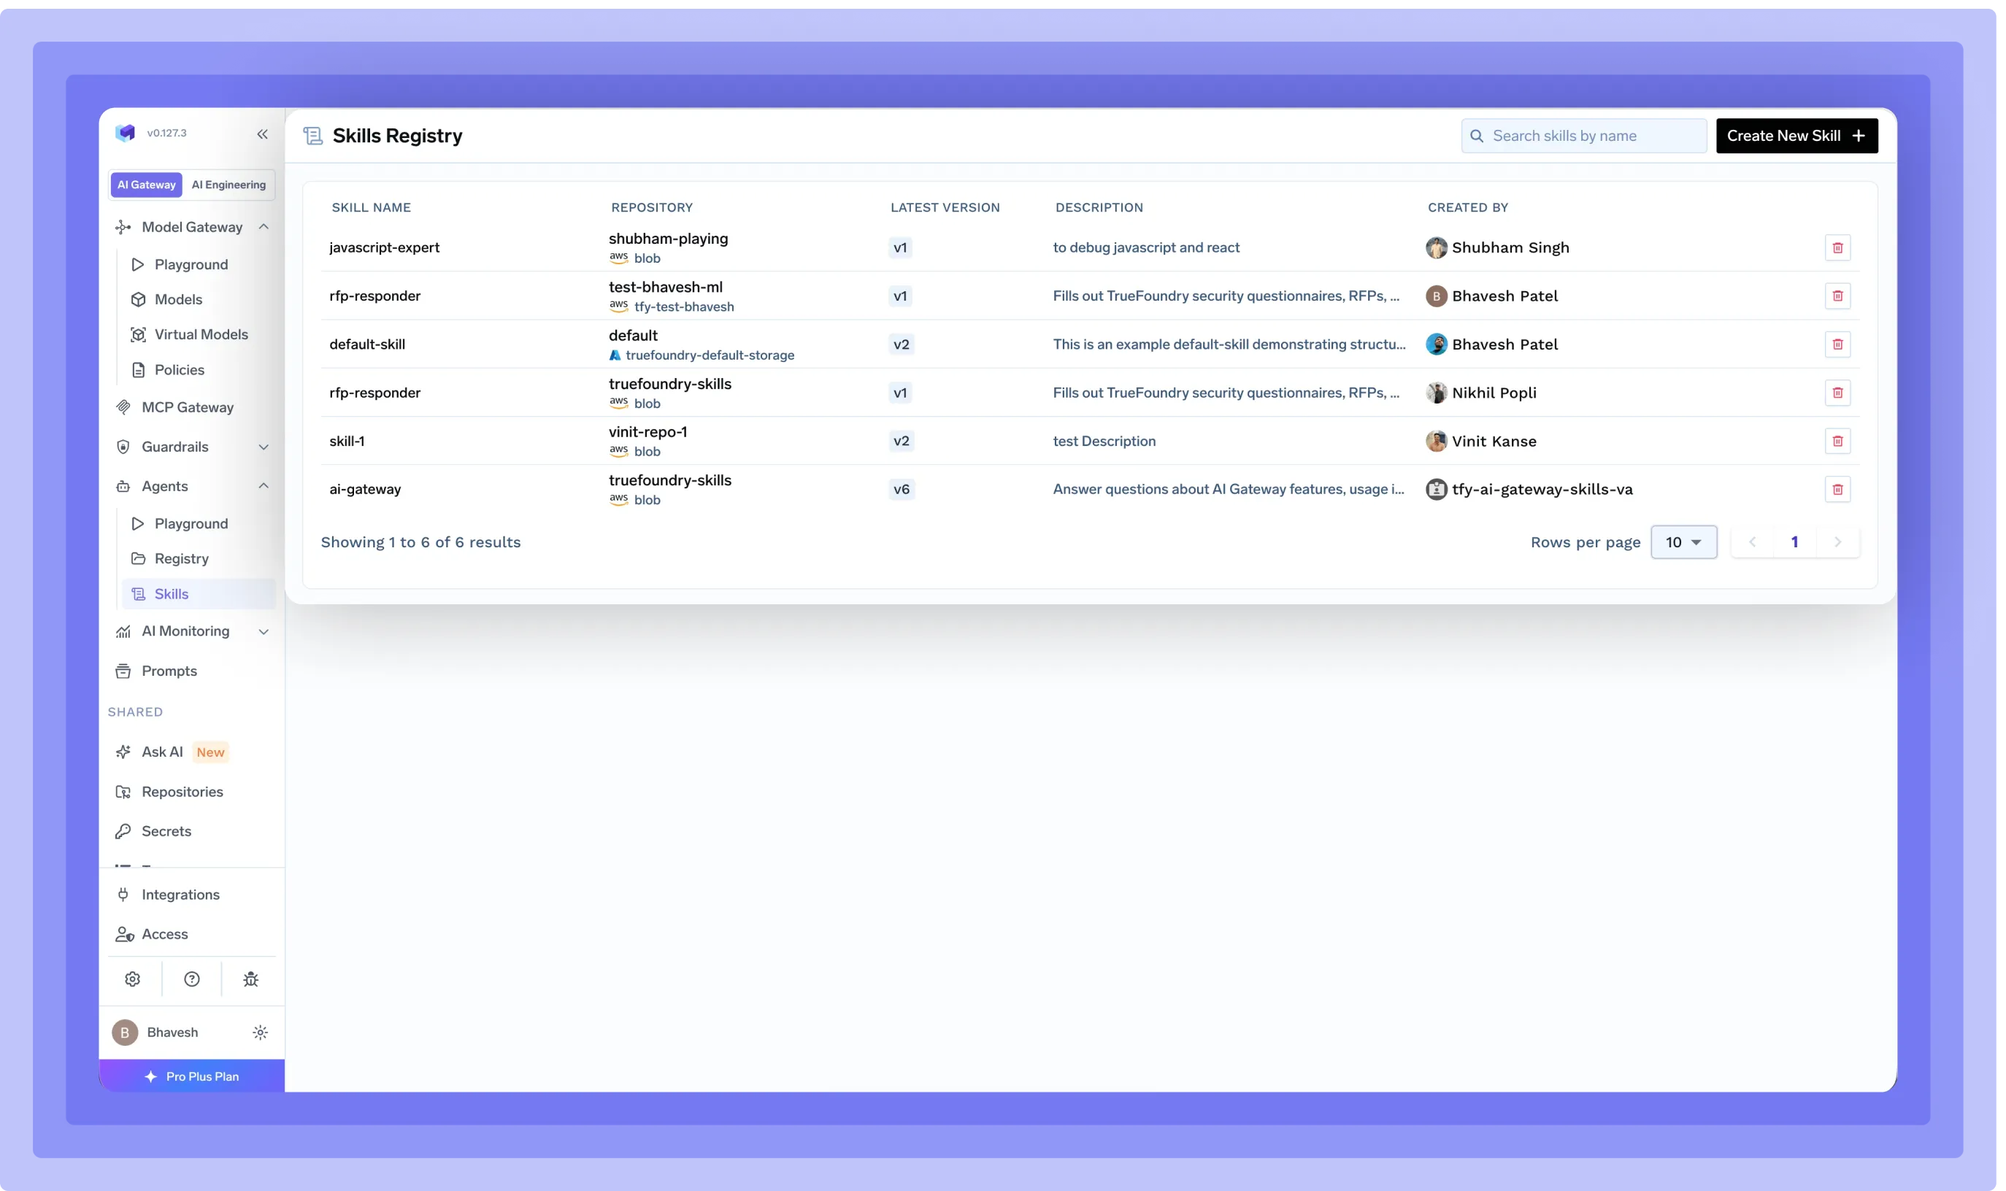Screen dimensions: 2006x1191
Task: Delete rfp-responder skill by Bhavesh Patel
Action: tap(1837, 296)
